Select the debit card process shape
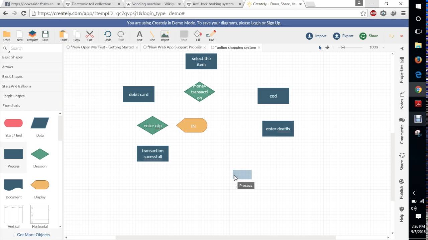The height and width of the screenshot is (240, 428). [x=138, y=94]
